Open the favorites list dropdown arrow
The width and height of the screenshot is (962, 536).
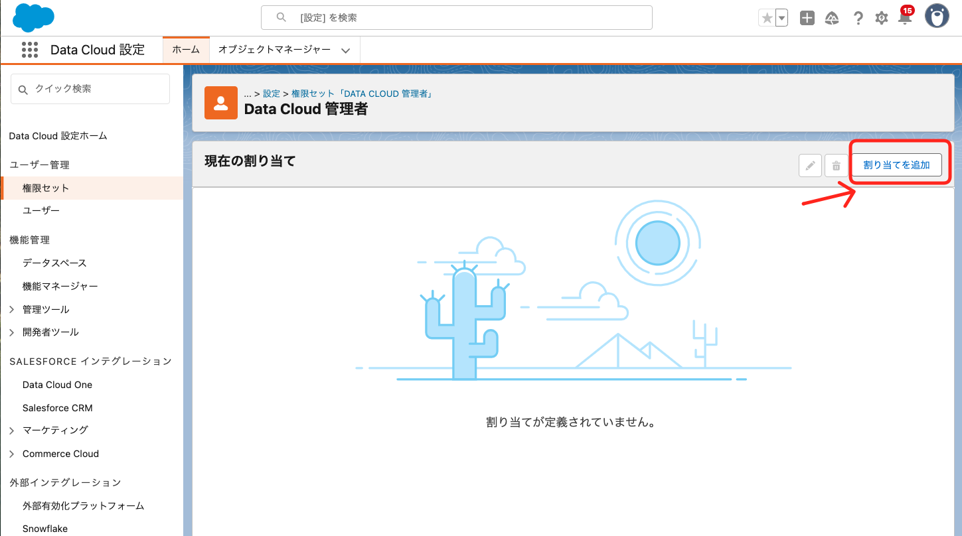coord(781,19)
